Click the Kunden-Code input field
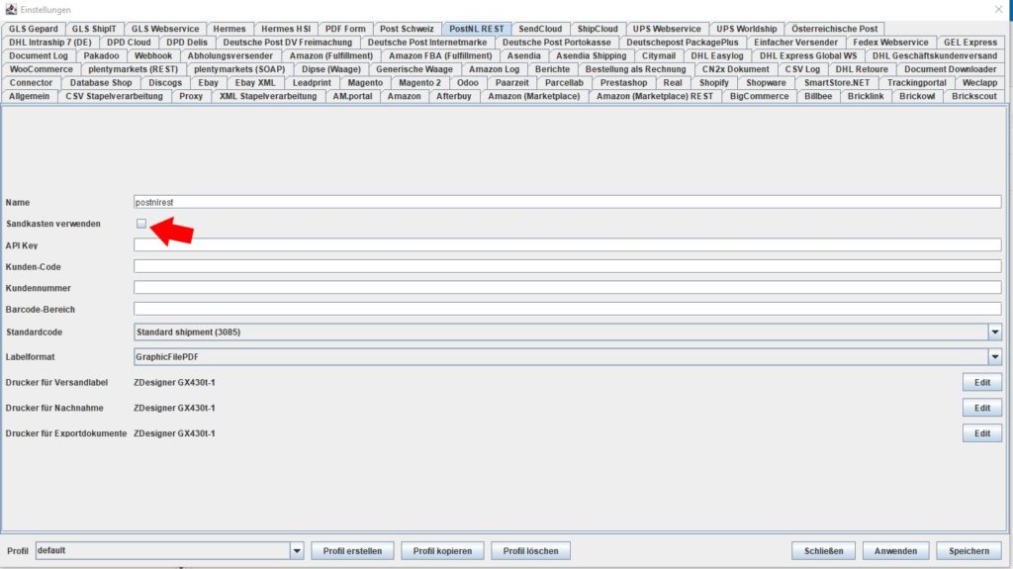 coord(567,266)
